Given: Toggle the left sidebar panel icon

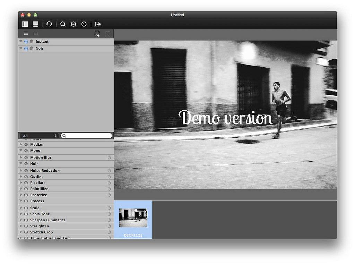Looking at the screenshot, I should (x=25, y=24).
